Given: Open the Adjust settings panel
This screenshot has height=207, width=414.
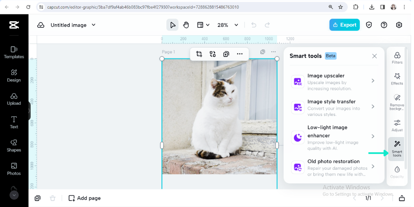Looking at the screenshot, I should (x=397, y=125).
